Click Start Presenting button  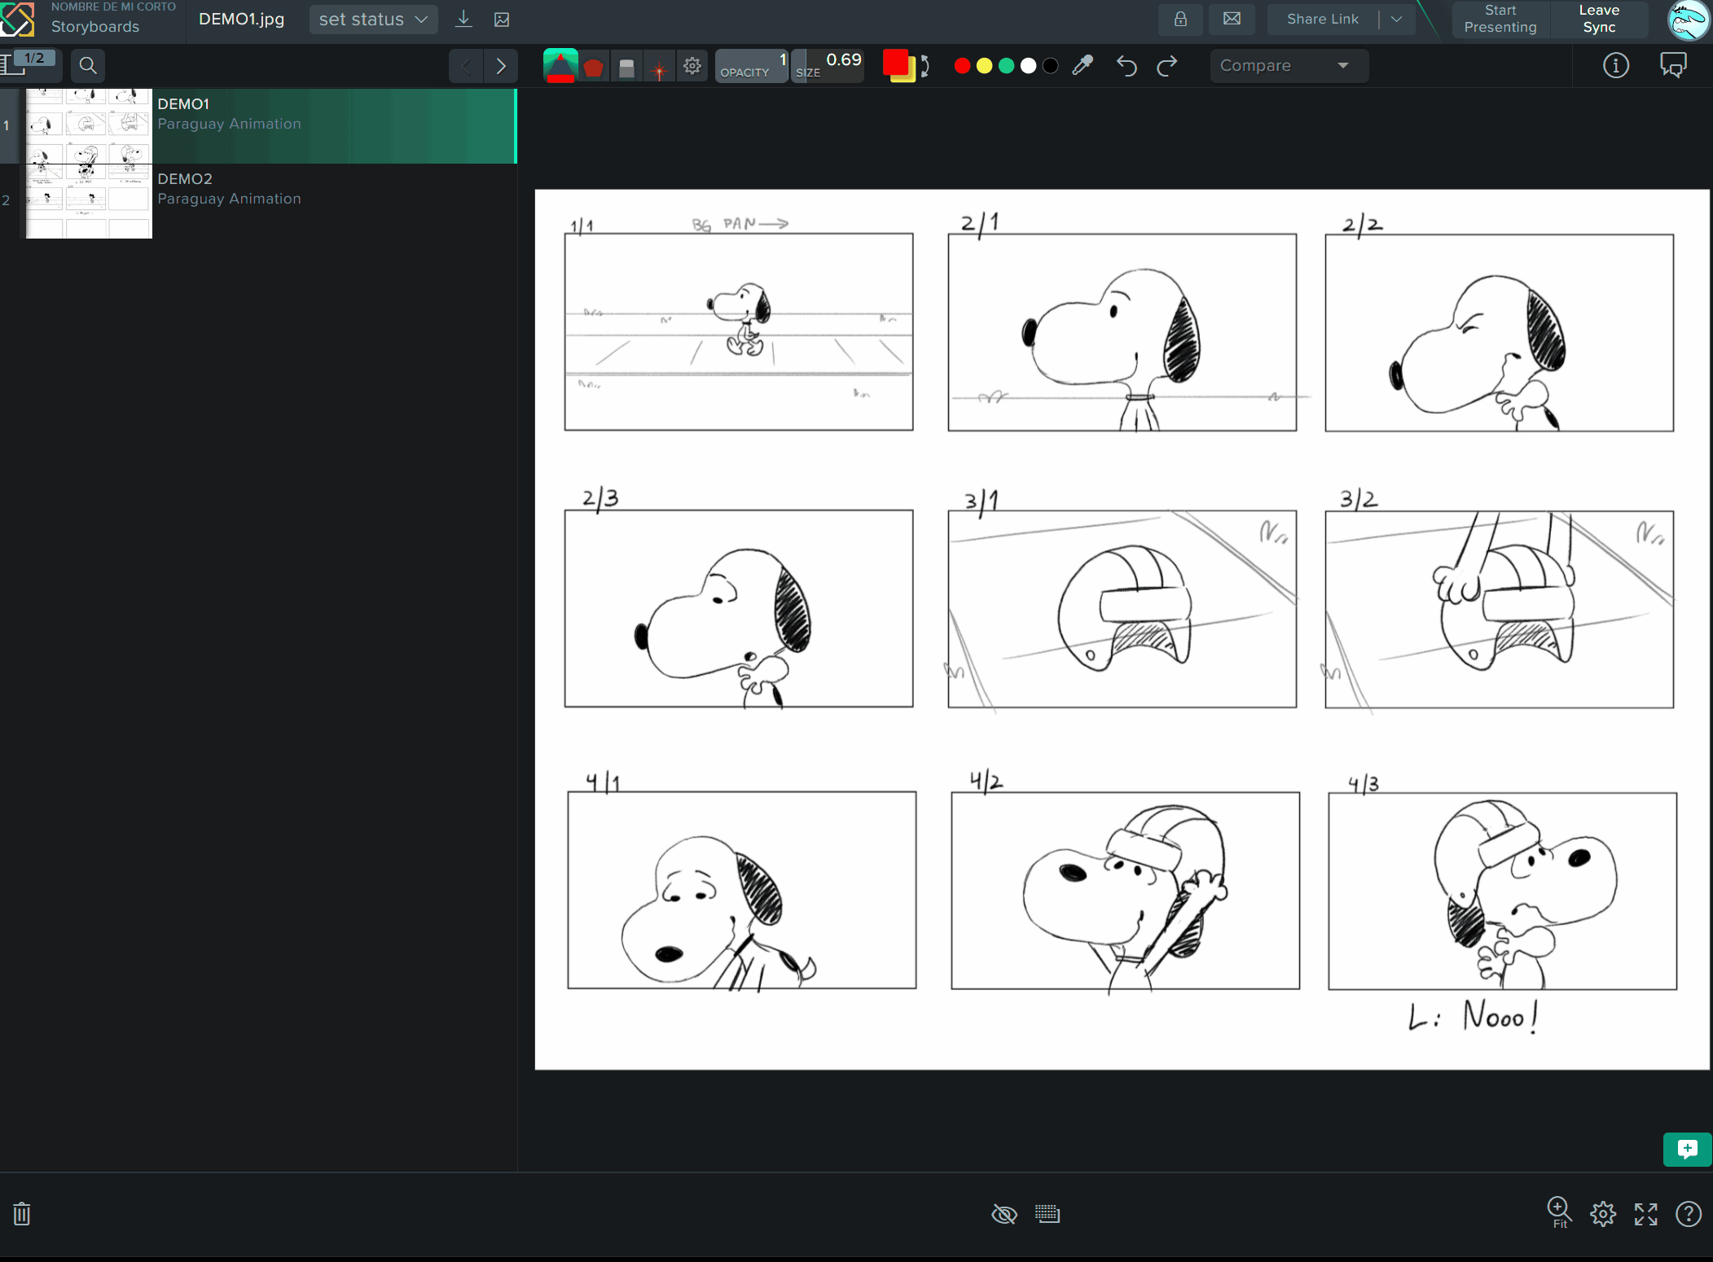[1500, 20]
